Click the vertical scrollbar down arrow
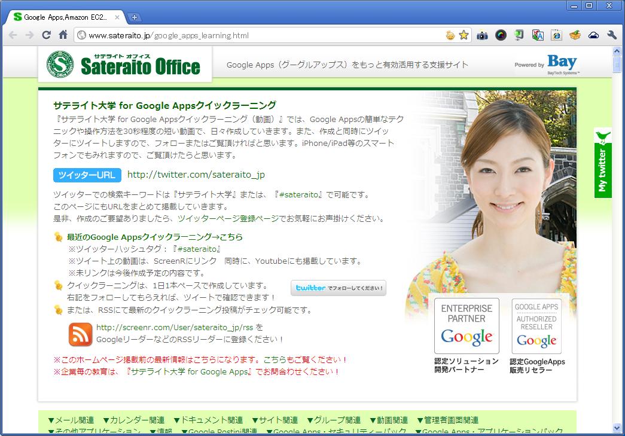This screenshot has width=625, height=436. (617, 427)
